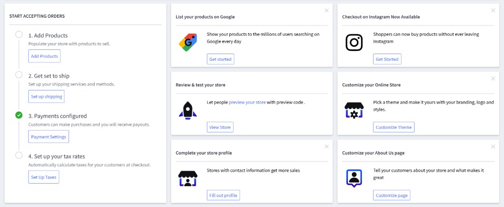Click the Set up shipping button
Image resolution: width=504 pixels, height=207 pixels.
(46, 96)
